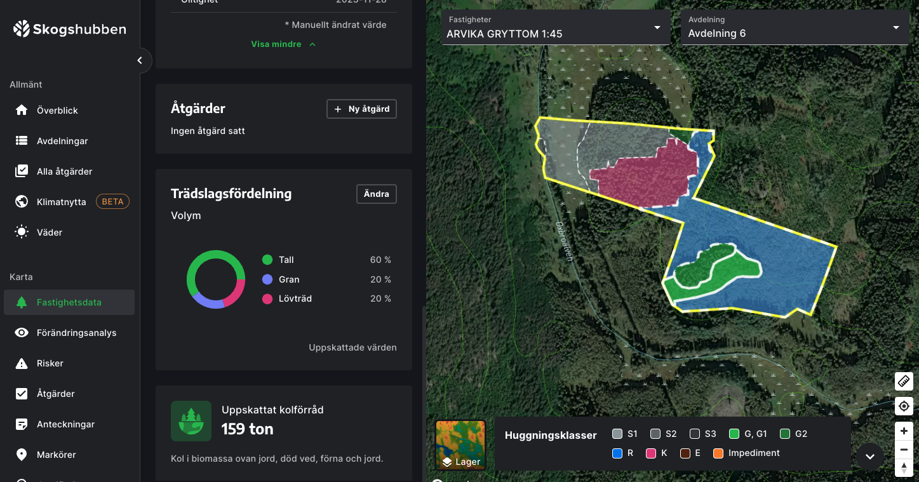Image resolution: width=919 pixels, height=482 pixels.
Task: Collapse details using Visa mindre chevron
Action: coord(312,44)
